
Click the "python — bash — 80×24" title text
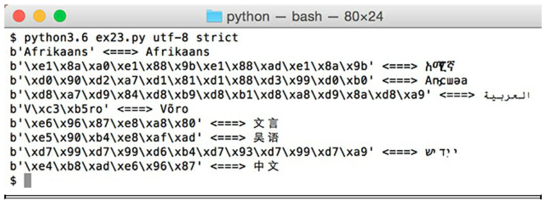pyautogui.click(x=305, y=17)
